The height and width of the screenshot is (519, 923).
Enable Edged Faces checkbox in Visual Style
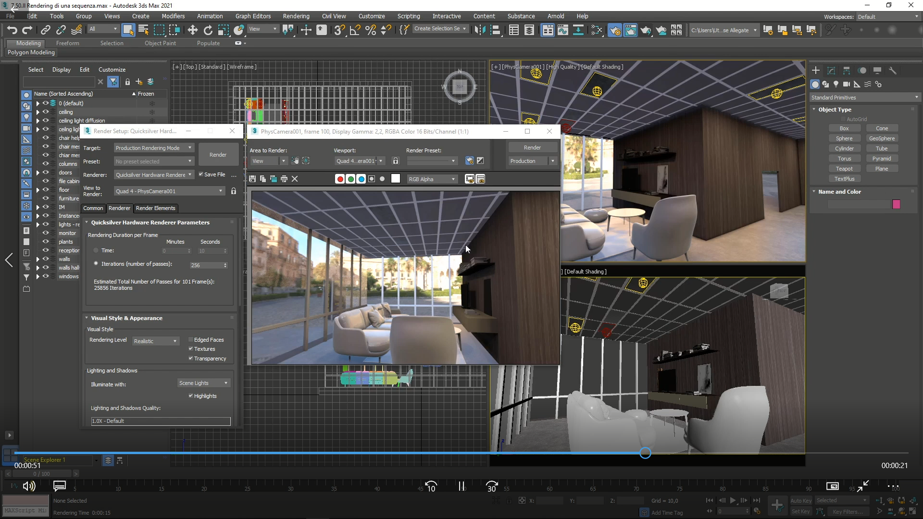191,339
